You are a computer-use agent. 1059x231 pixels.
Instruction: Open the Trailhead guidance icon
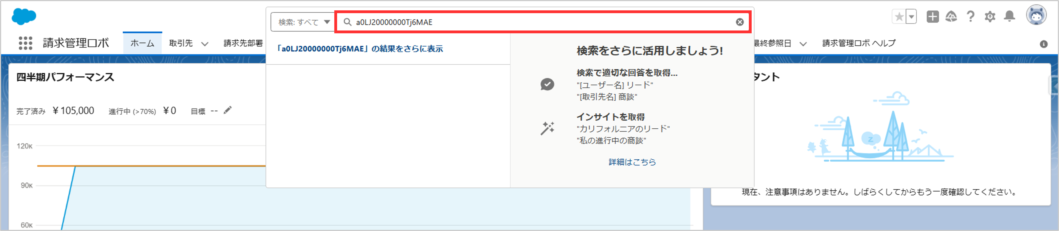click(951, 17)
